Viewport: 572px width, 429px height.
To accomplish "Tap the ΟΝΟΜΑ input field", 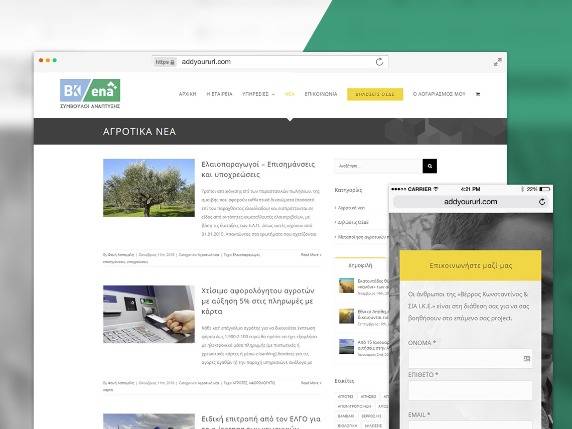I will [470, 359].
